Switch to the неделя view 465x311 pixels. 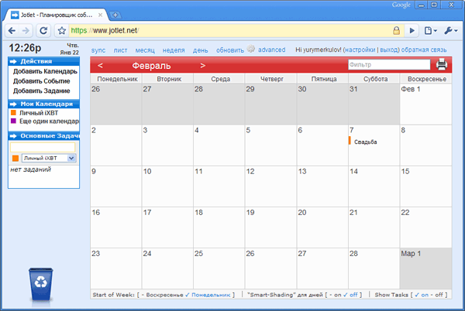click(x=174, y=50)
